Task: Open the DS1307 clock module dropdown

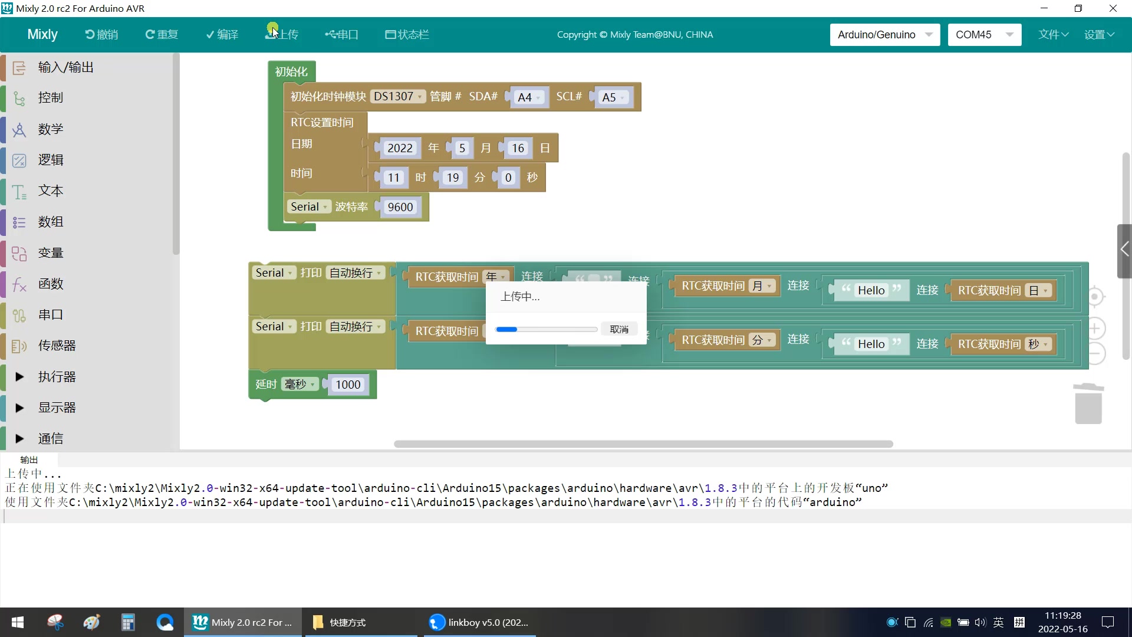Action: coord(398,96)
